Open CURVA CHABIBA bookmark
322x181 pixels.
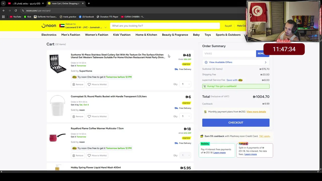tap(132, 17)
